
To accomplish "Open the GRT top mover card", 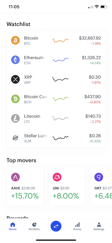I will click(101, 186).
